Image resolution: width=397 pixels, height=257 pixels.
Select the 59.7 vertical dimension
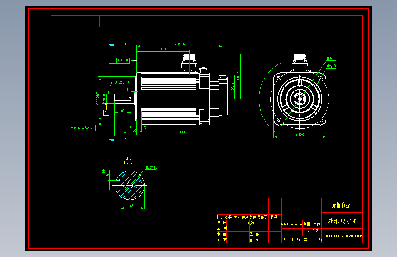point(232,86)
